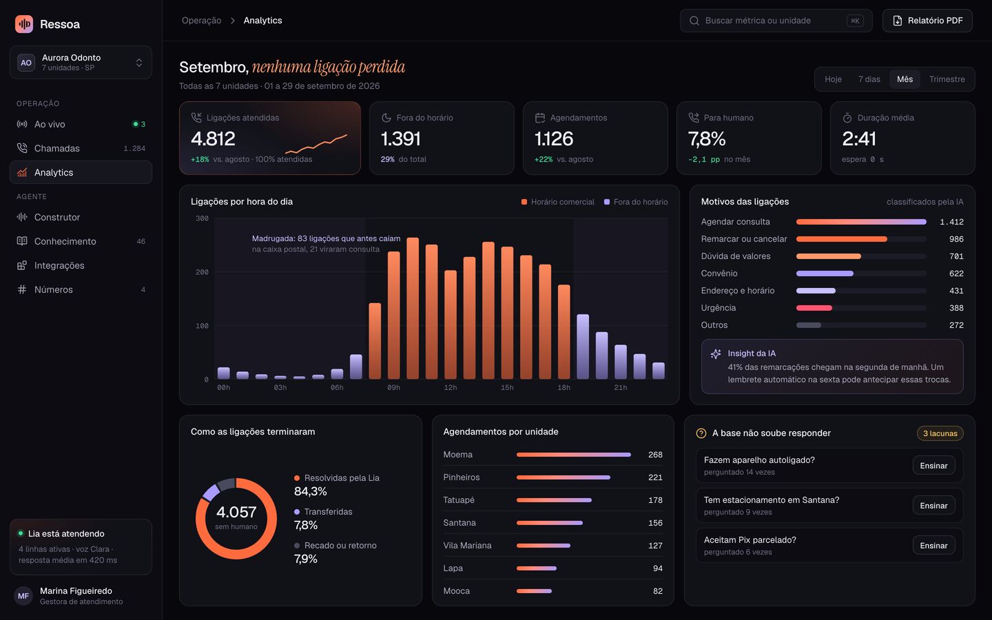Open Números in the sidebar

click(81, 289)
